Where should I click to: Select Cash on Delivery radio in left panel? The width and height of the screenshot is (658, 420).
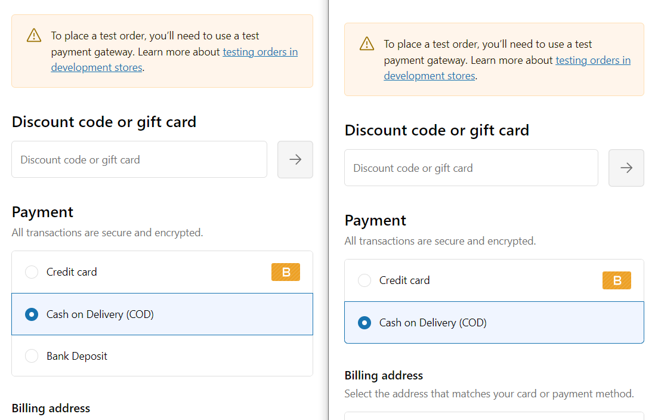tap(32, 314)
